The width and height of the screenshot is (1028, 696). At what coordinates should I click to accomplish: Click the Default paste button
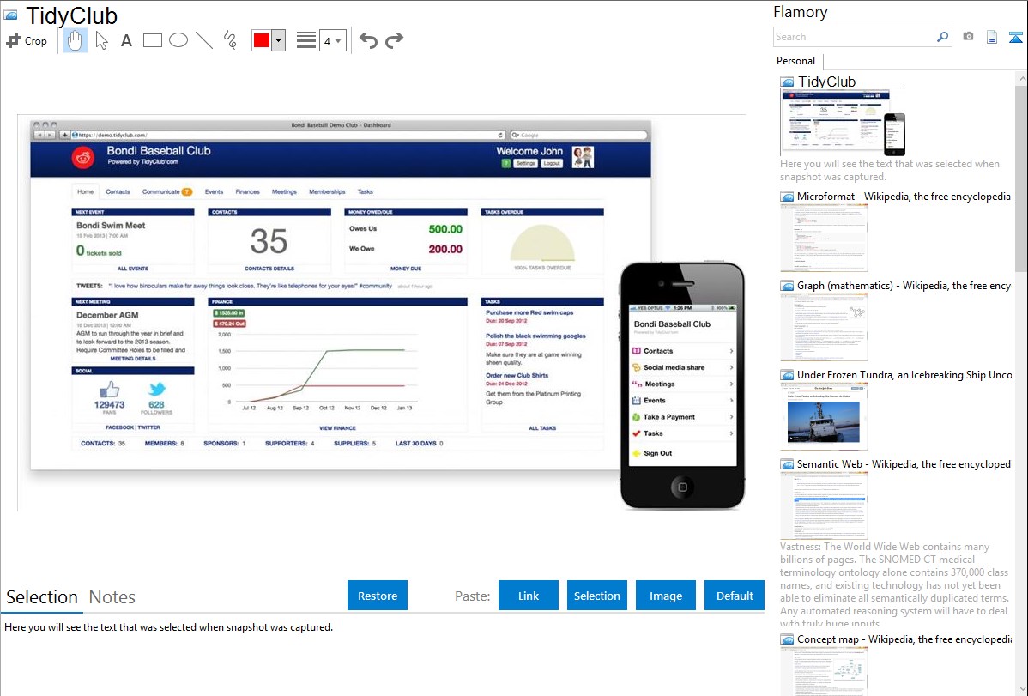[735, 596]
